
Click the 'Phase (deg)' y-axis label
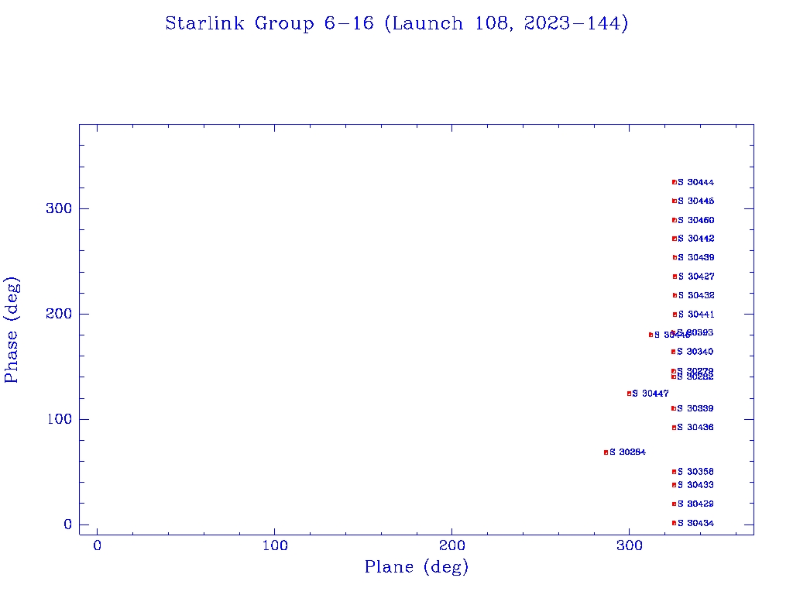tap(11, 330)
